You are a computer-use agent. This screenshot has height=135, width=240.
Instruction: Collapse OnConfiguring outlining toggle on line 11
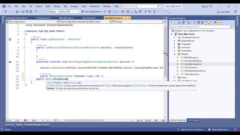24,62
